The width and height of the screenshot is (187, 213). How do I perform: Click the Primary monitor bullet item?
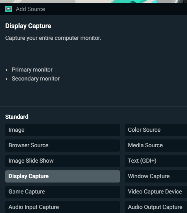[32, 70]
